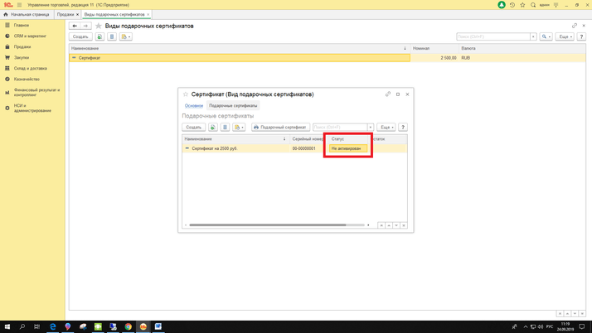Open the Продажи section in the sidebar
Image resolution: width=592 pixels, height=333 pixels.
pyautogui.click(x=22, y=47)
